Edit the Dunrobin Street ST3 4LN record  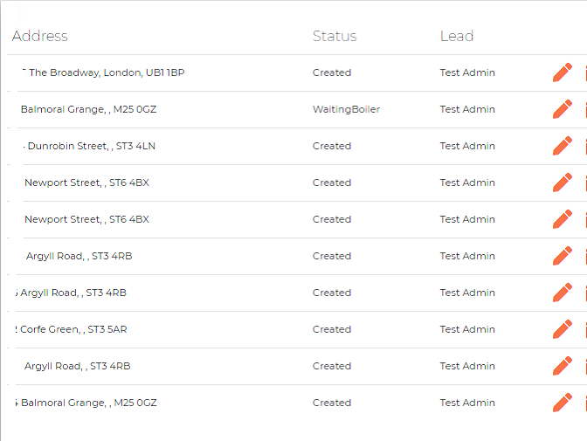(563, 146)
